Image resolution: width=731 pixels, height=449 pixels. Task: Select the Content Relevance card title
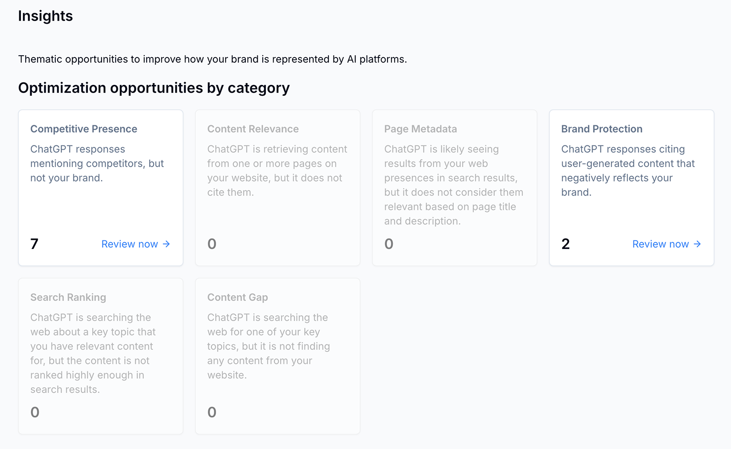pyautogui.click(x=253, y=129)
